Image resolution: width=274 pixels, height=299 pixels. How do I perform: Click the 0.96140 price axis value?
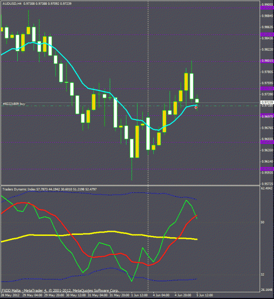[267, 162]
